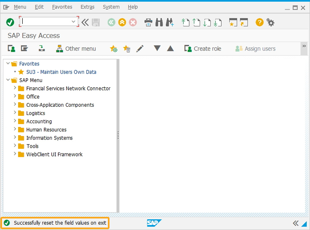This screenshot has height=230, width=310.
Task: Click the Save diskette icon
Action: click(x=96, y=22)
